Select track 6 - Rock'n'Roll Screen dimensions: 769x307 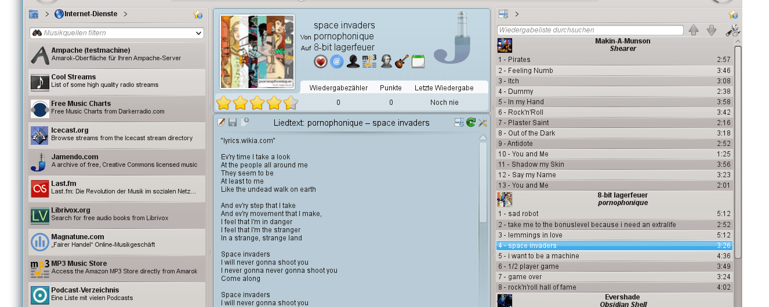615,112
